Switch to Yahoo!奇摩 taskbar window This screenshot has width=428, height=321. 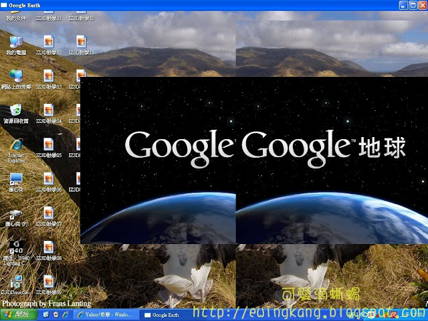coord(106,315)
